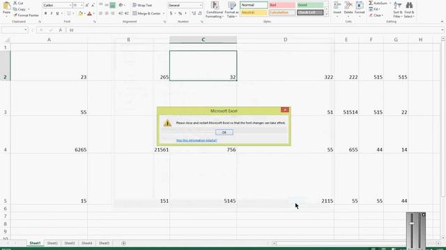446x250 pixels.
Task: Open the Fill Color dropdown arrow
Action: [x=84, y=13]
